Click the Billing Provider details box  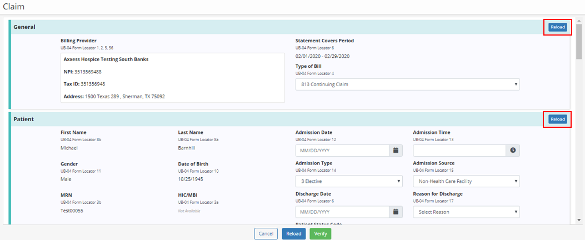click(172, 78)
